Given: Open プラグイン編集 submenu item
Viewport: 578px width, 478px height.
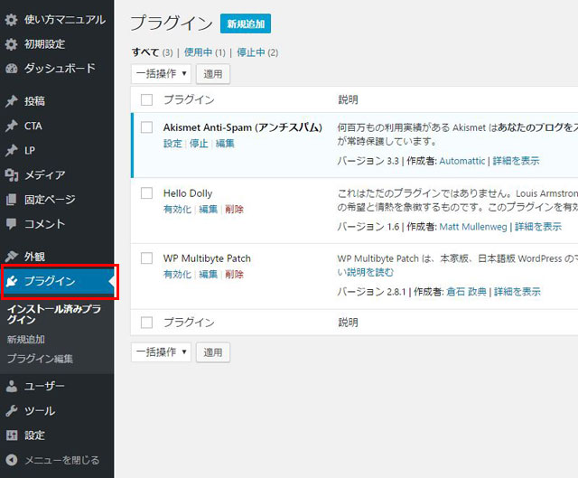Looking at the screenshot, I should tap(40, 359).
